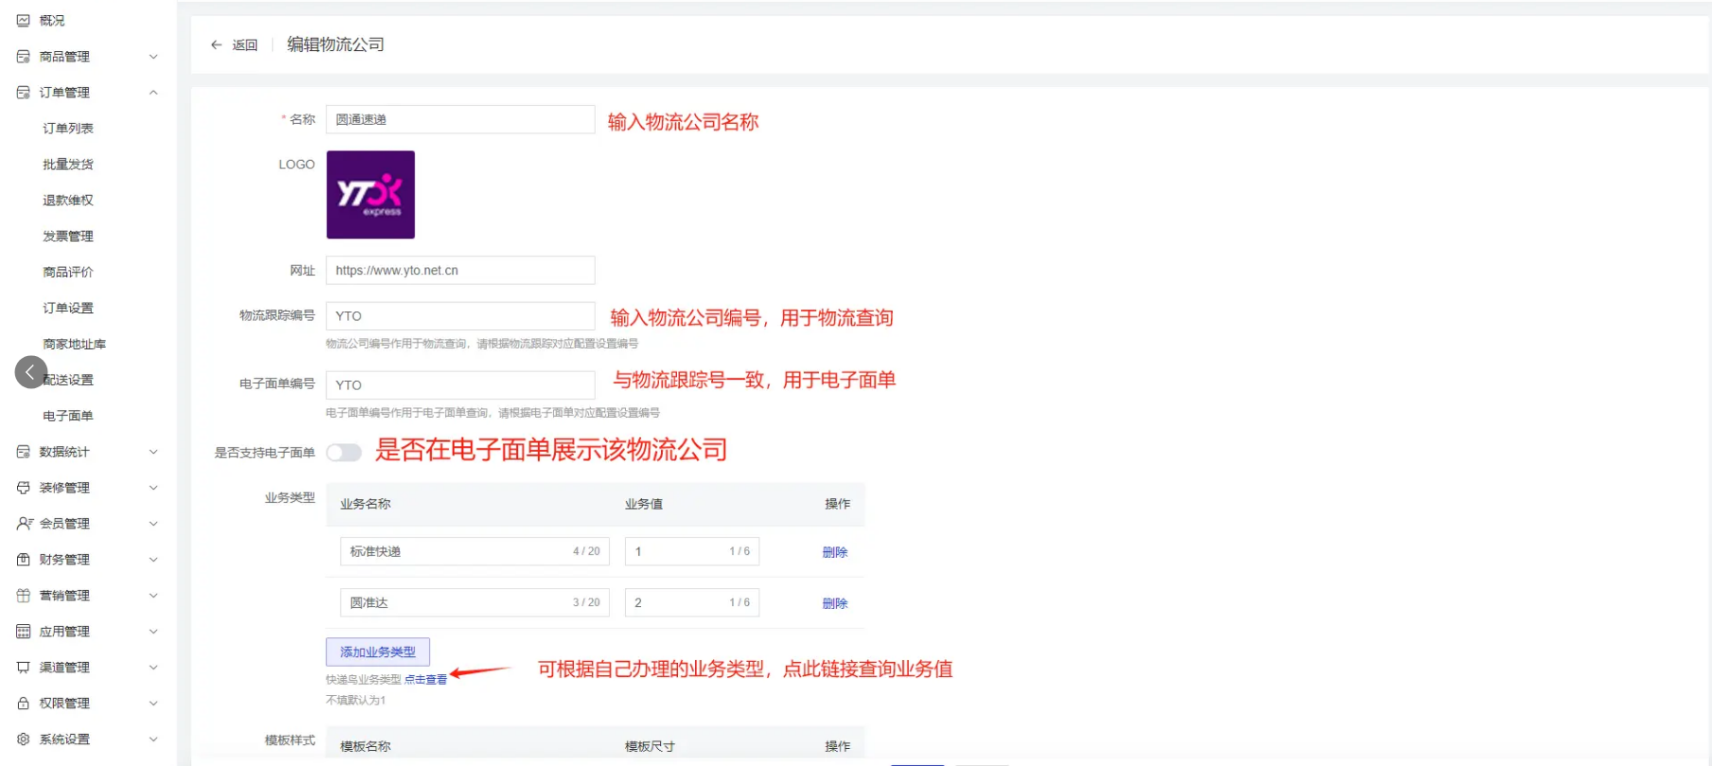This screenshot has width=1712, height=766.
Task: Click the 商品管理 sidebar icon
Action: 24,57
